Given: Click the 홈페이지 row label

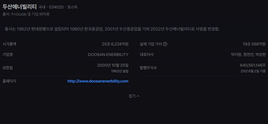Looking at the screenshot, I should tap(9, 81).
